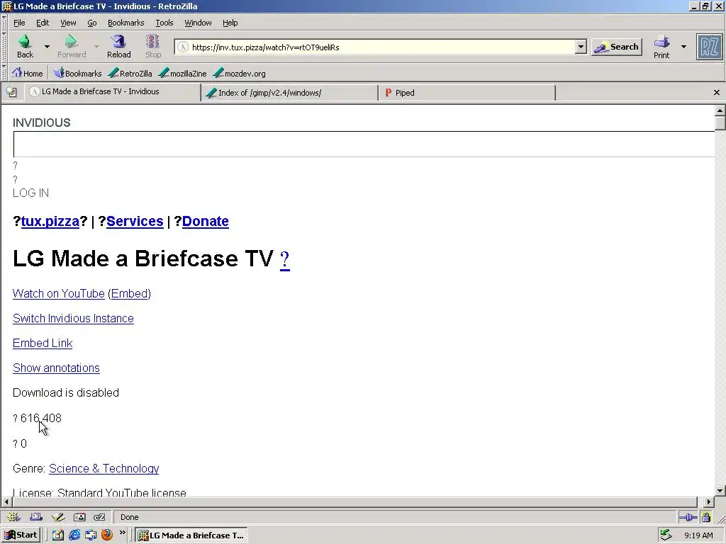
Task: Open the View menu
Action: 68,23
